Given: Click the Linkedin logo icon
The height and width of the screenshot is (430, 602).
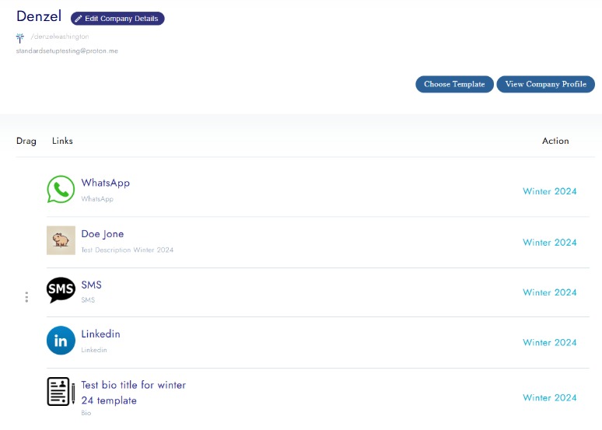Looking at the screenshot, I should click(x=61, y=341).
